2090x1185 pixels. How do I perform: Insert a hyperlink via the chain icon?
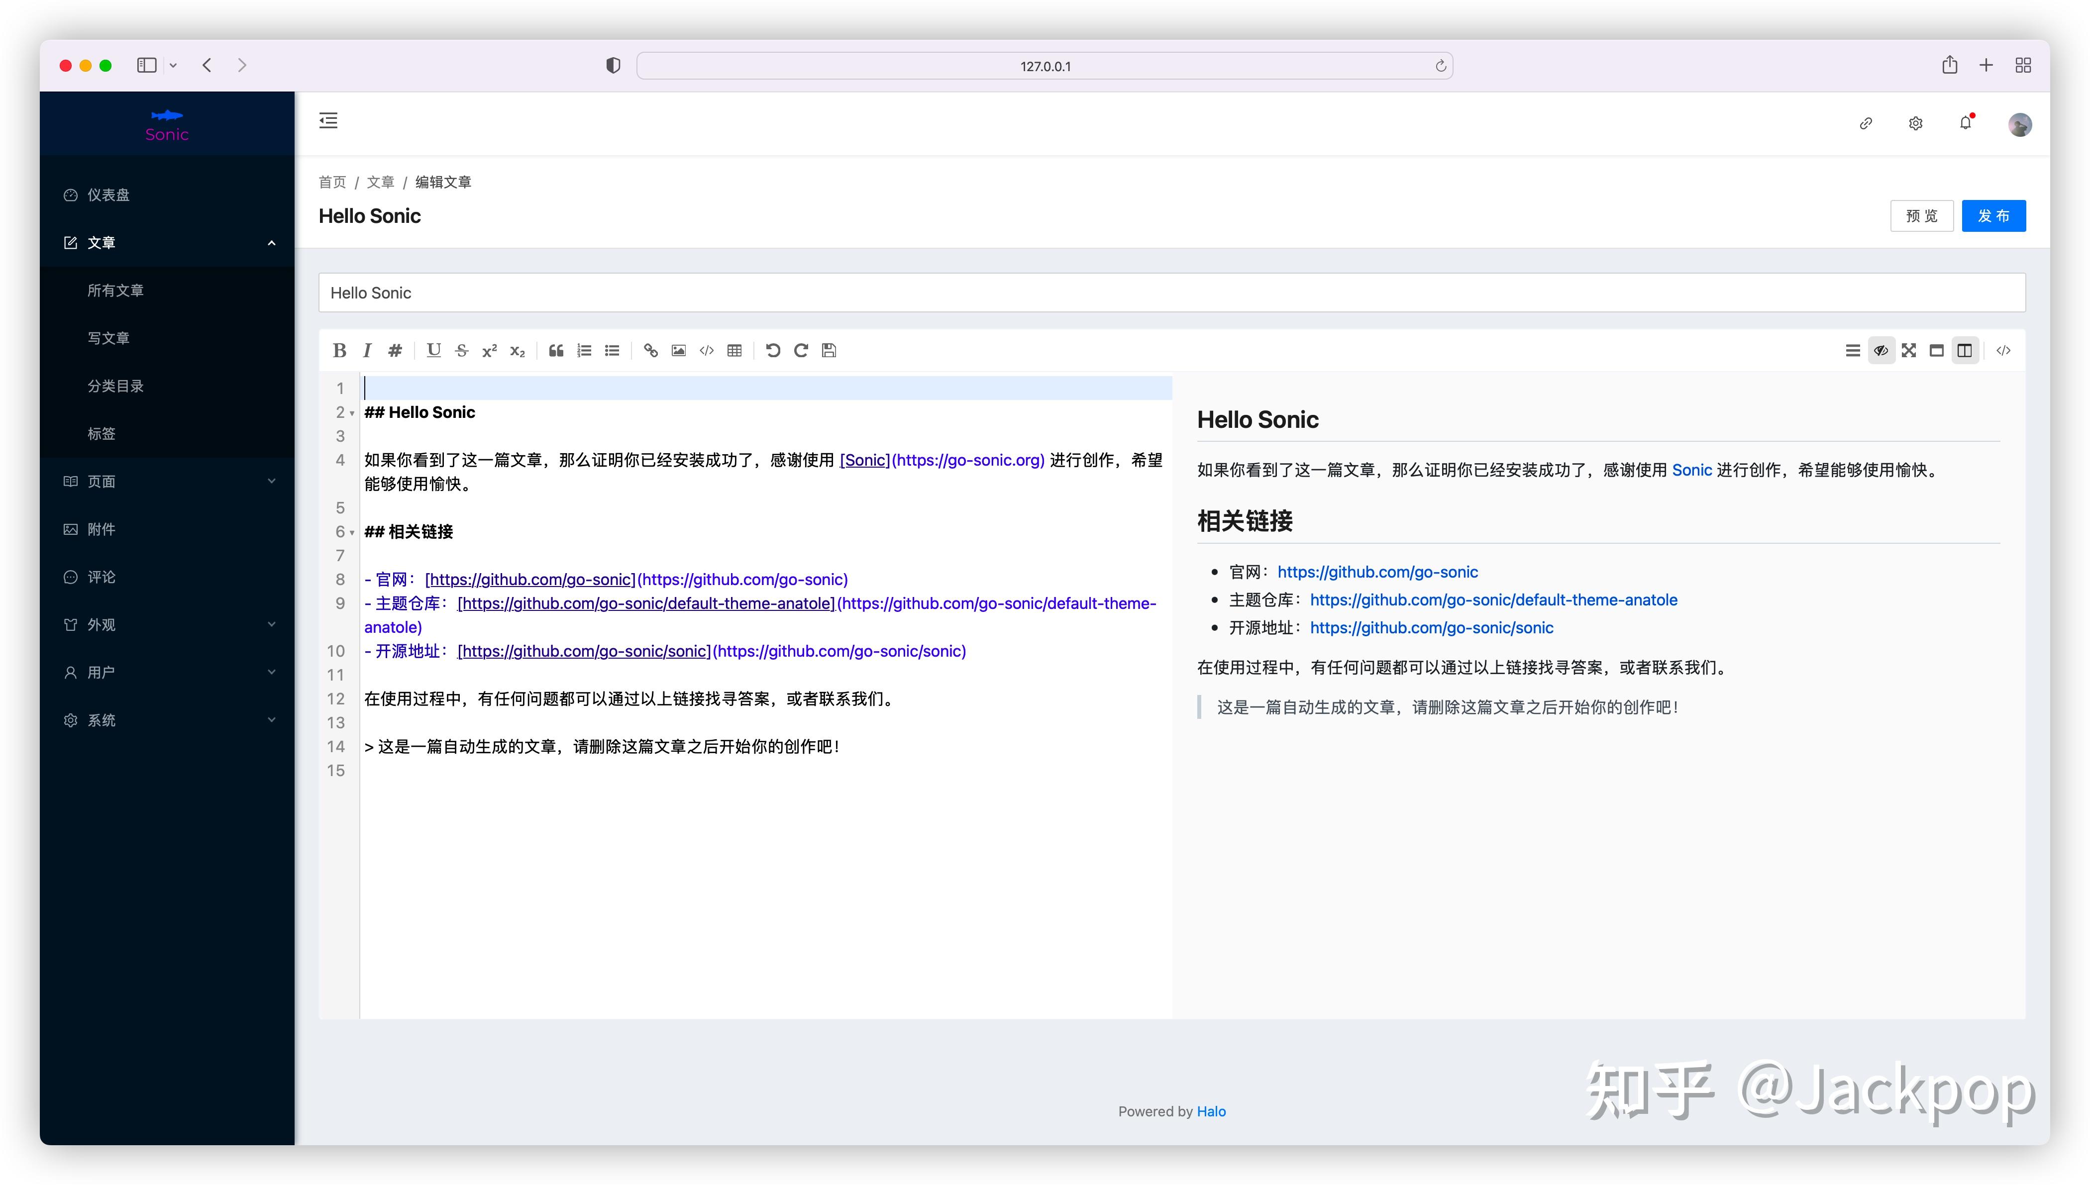(650, 351)
